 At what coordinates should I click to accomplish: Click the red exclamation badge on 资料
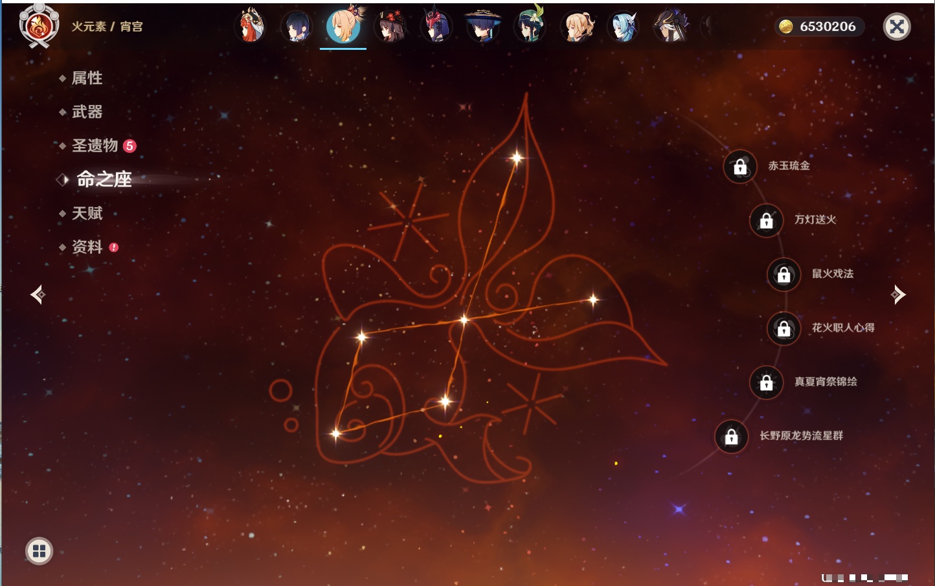pos(114,247)
